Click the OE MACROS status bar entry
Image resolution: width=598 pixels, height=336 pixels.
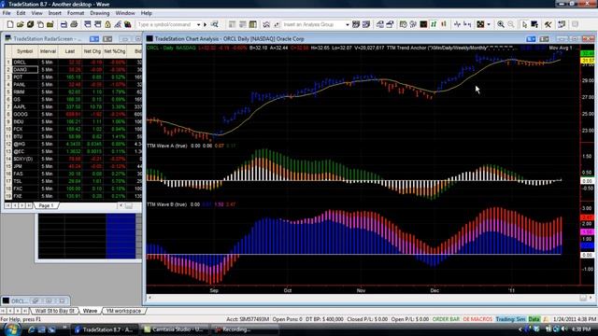477,319
